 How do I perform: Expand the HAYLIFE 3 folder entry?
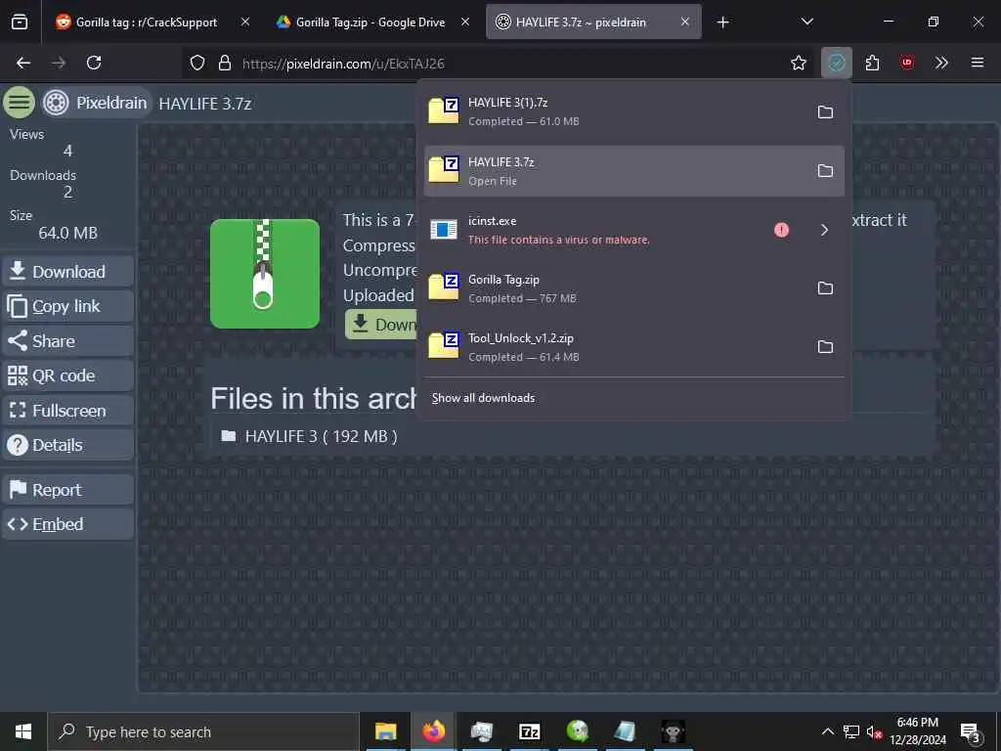(x=310, y=436)
